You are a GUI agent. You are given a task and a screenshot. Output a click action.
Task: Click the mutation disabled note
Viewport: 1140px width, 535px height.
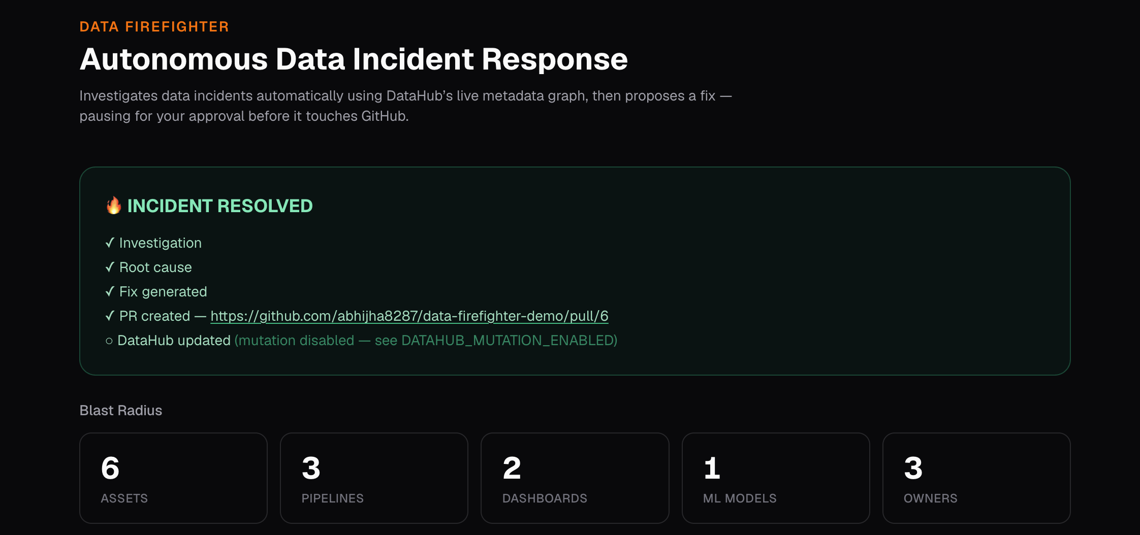click(x=426, y=340)
